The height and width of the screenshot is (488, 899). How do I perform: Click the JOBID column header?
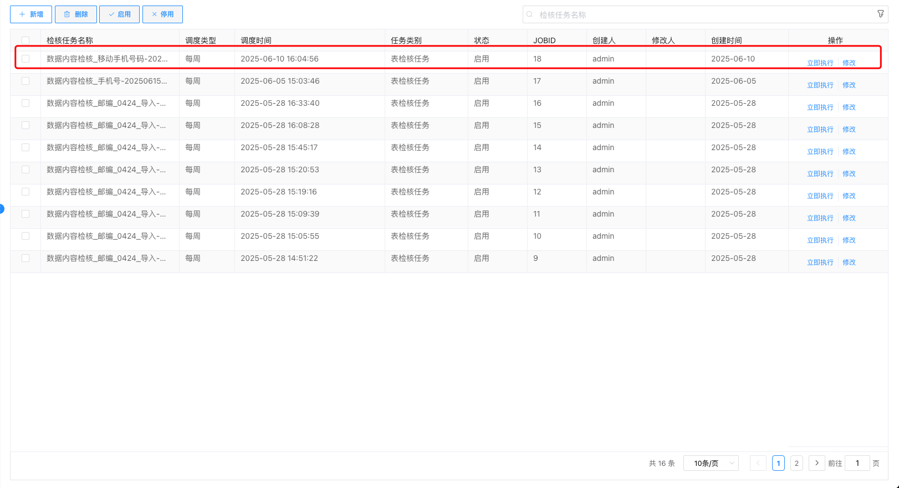(x=544, y=40)
